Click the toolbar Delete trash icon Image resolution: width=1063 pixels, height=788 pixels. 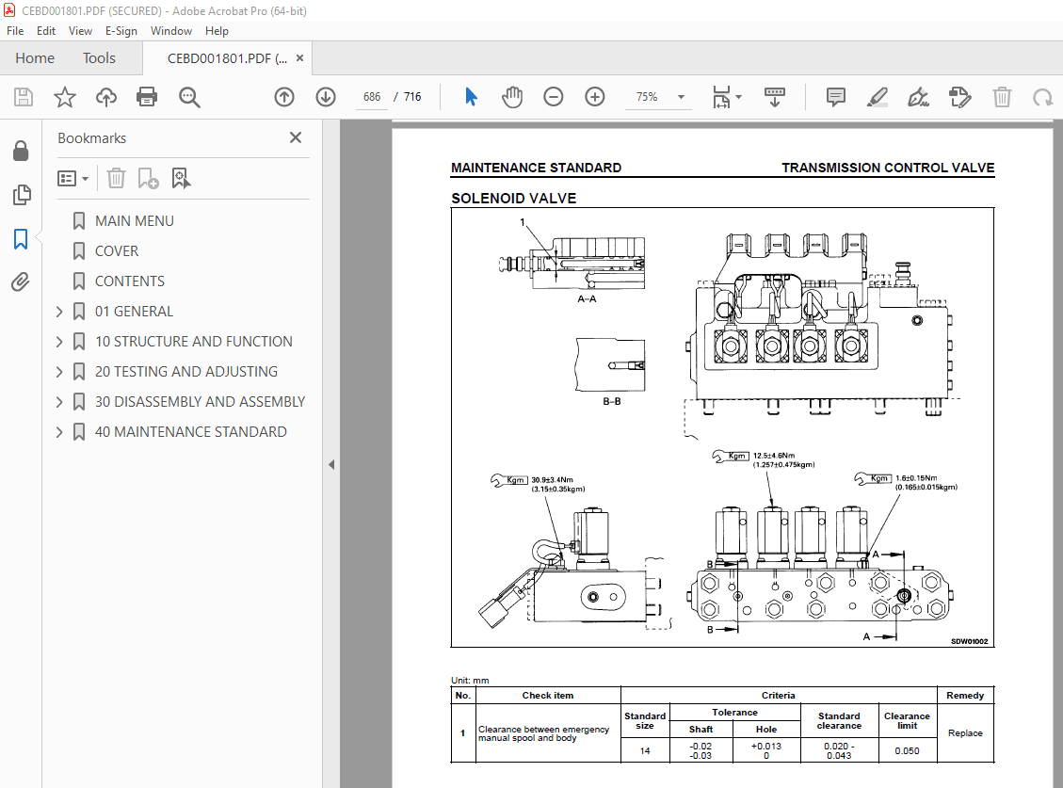1001,97
